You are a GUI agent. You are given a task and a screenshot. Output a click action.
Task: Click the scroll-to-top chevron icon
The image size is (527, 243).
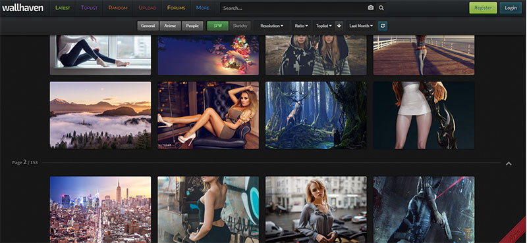(x=509, y=164)
